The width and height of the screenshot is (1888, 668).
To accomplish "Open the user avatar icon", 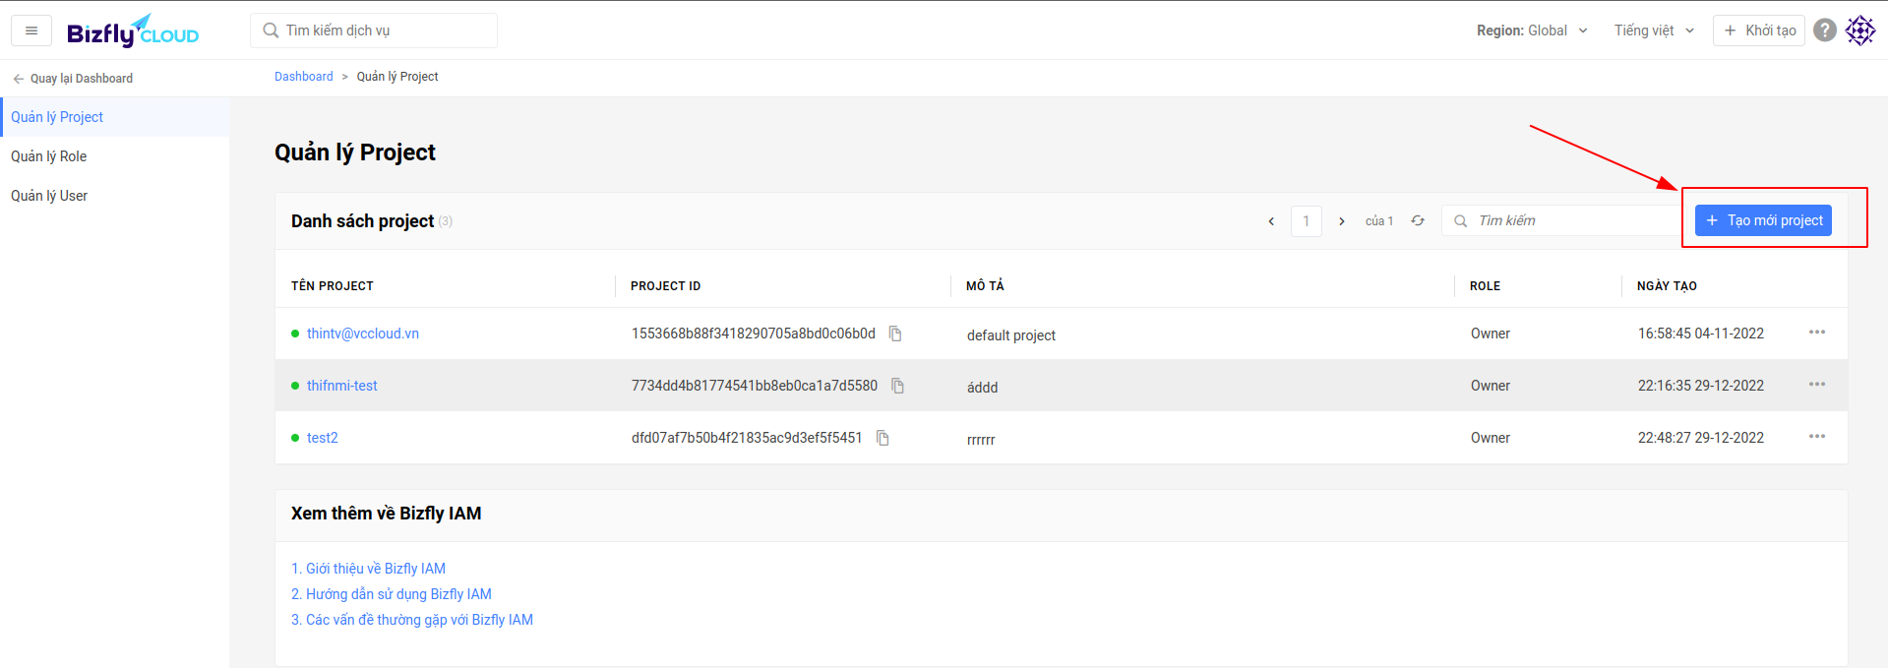I will pos(1859,30).
